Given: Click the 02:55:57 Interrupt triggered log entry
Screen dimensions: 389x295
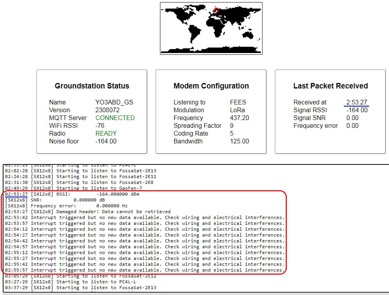Looking at the screenshot, I should 144,270.
